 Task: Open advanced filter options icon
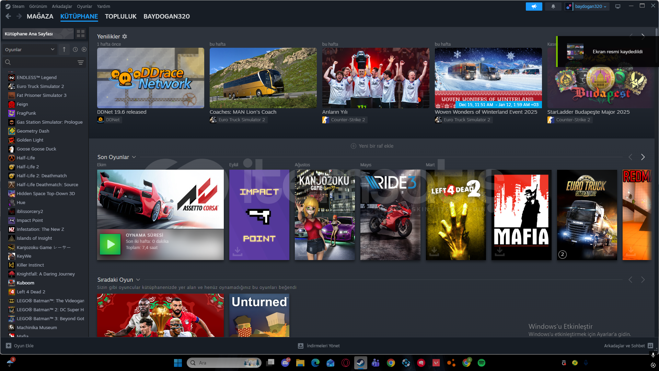click(x=80, y=63)
